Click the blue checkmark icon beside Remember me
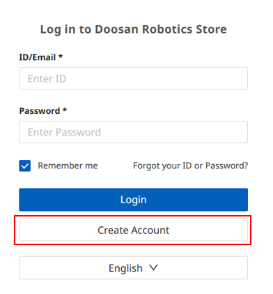The height and width of the screenshot is (294, 273). tap(25, 166)
